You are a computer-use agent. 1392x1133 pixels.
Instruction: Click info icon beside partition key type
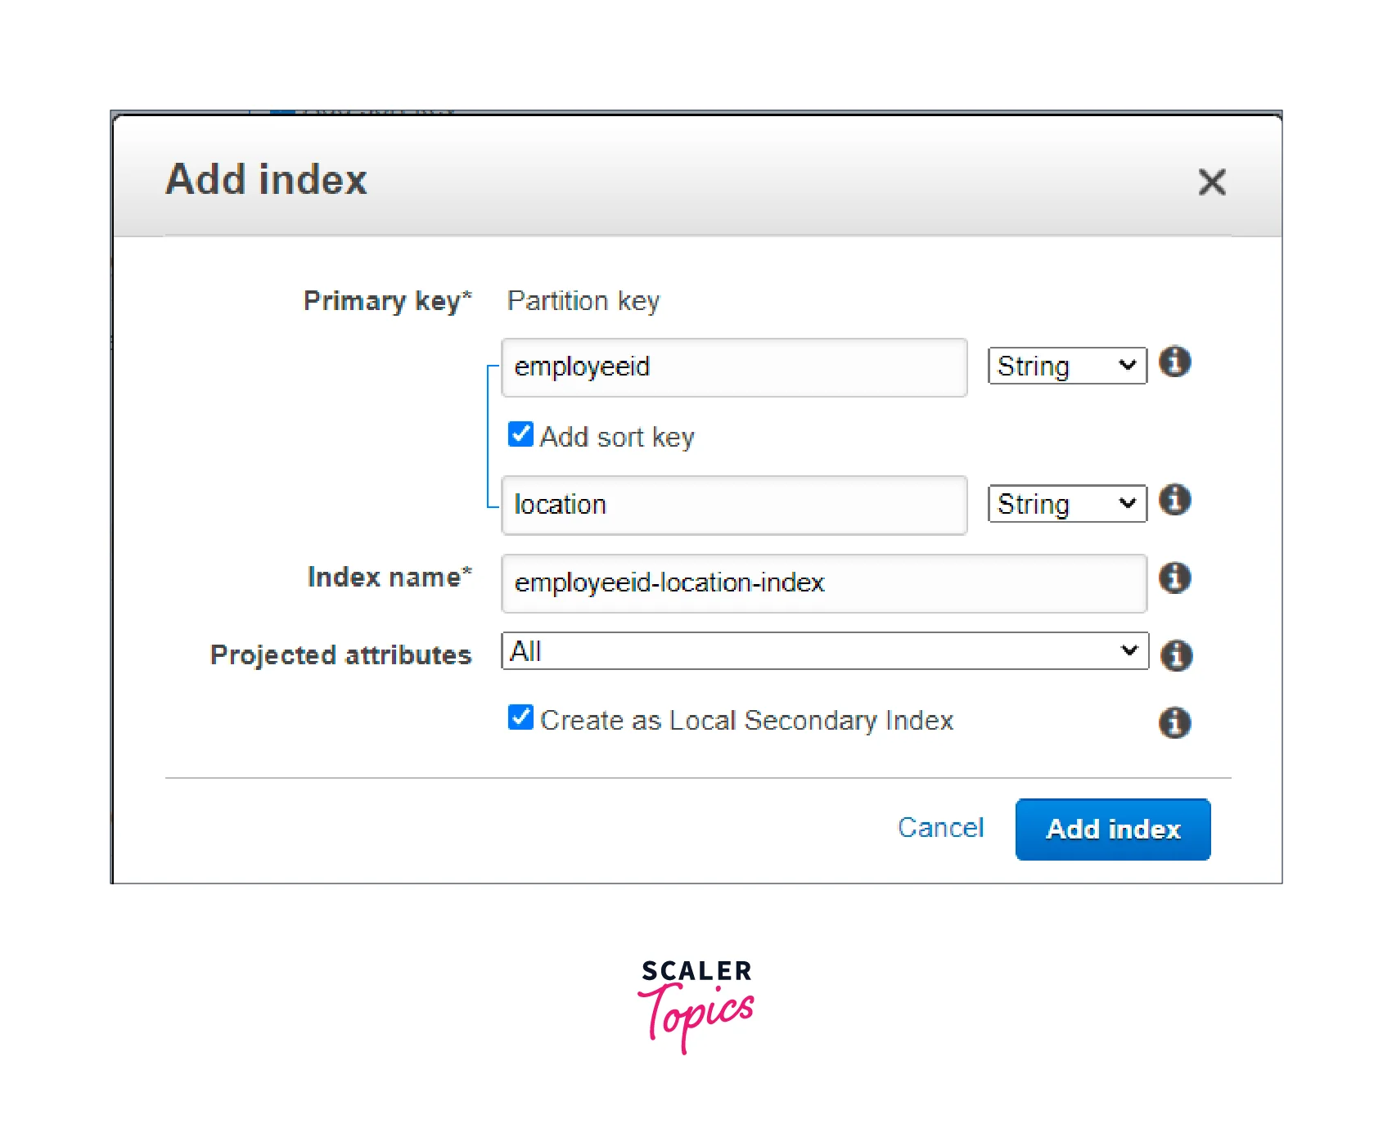(x=1174, y=362)
